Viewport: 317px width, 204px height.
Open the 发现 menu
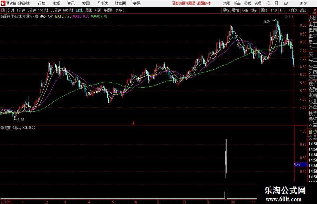point(86,3)
